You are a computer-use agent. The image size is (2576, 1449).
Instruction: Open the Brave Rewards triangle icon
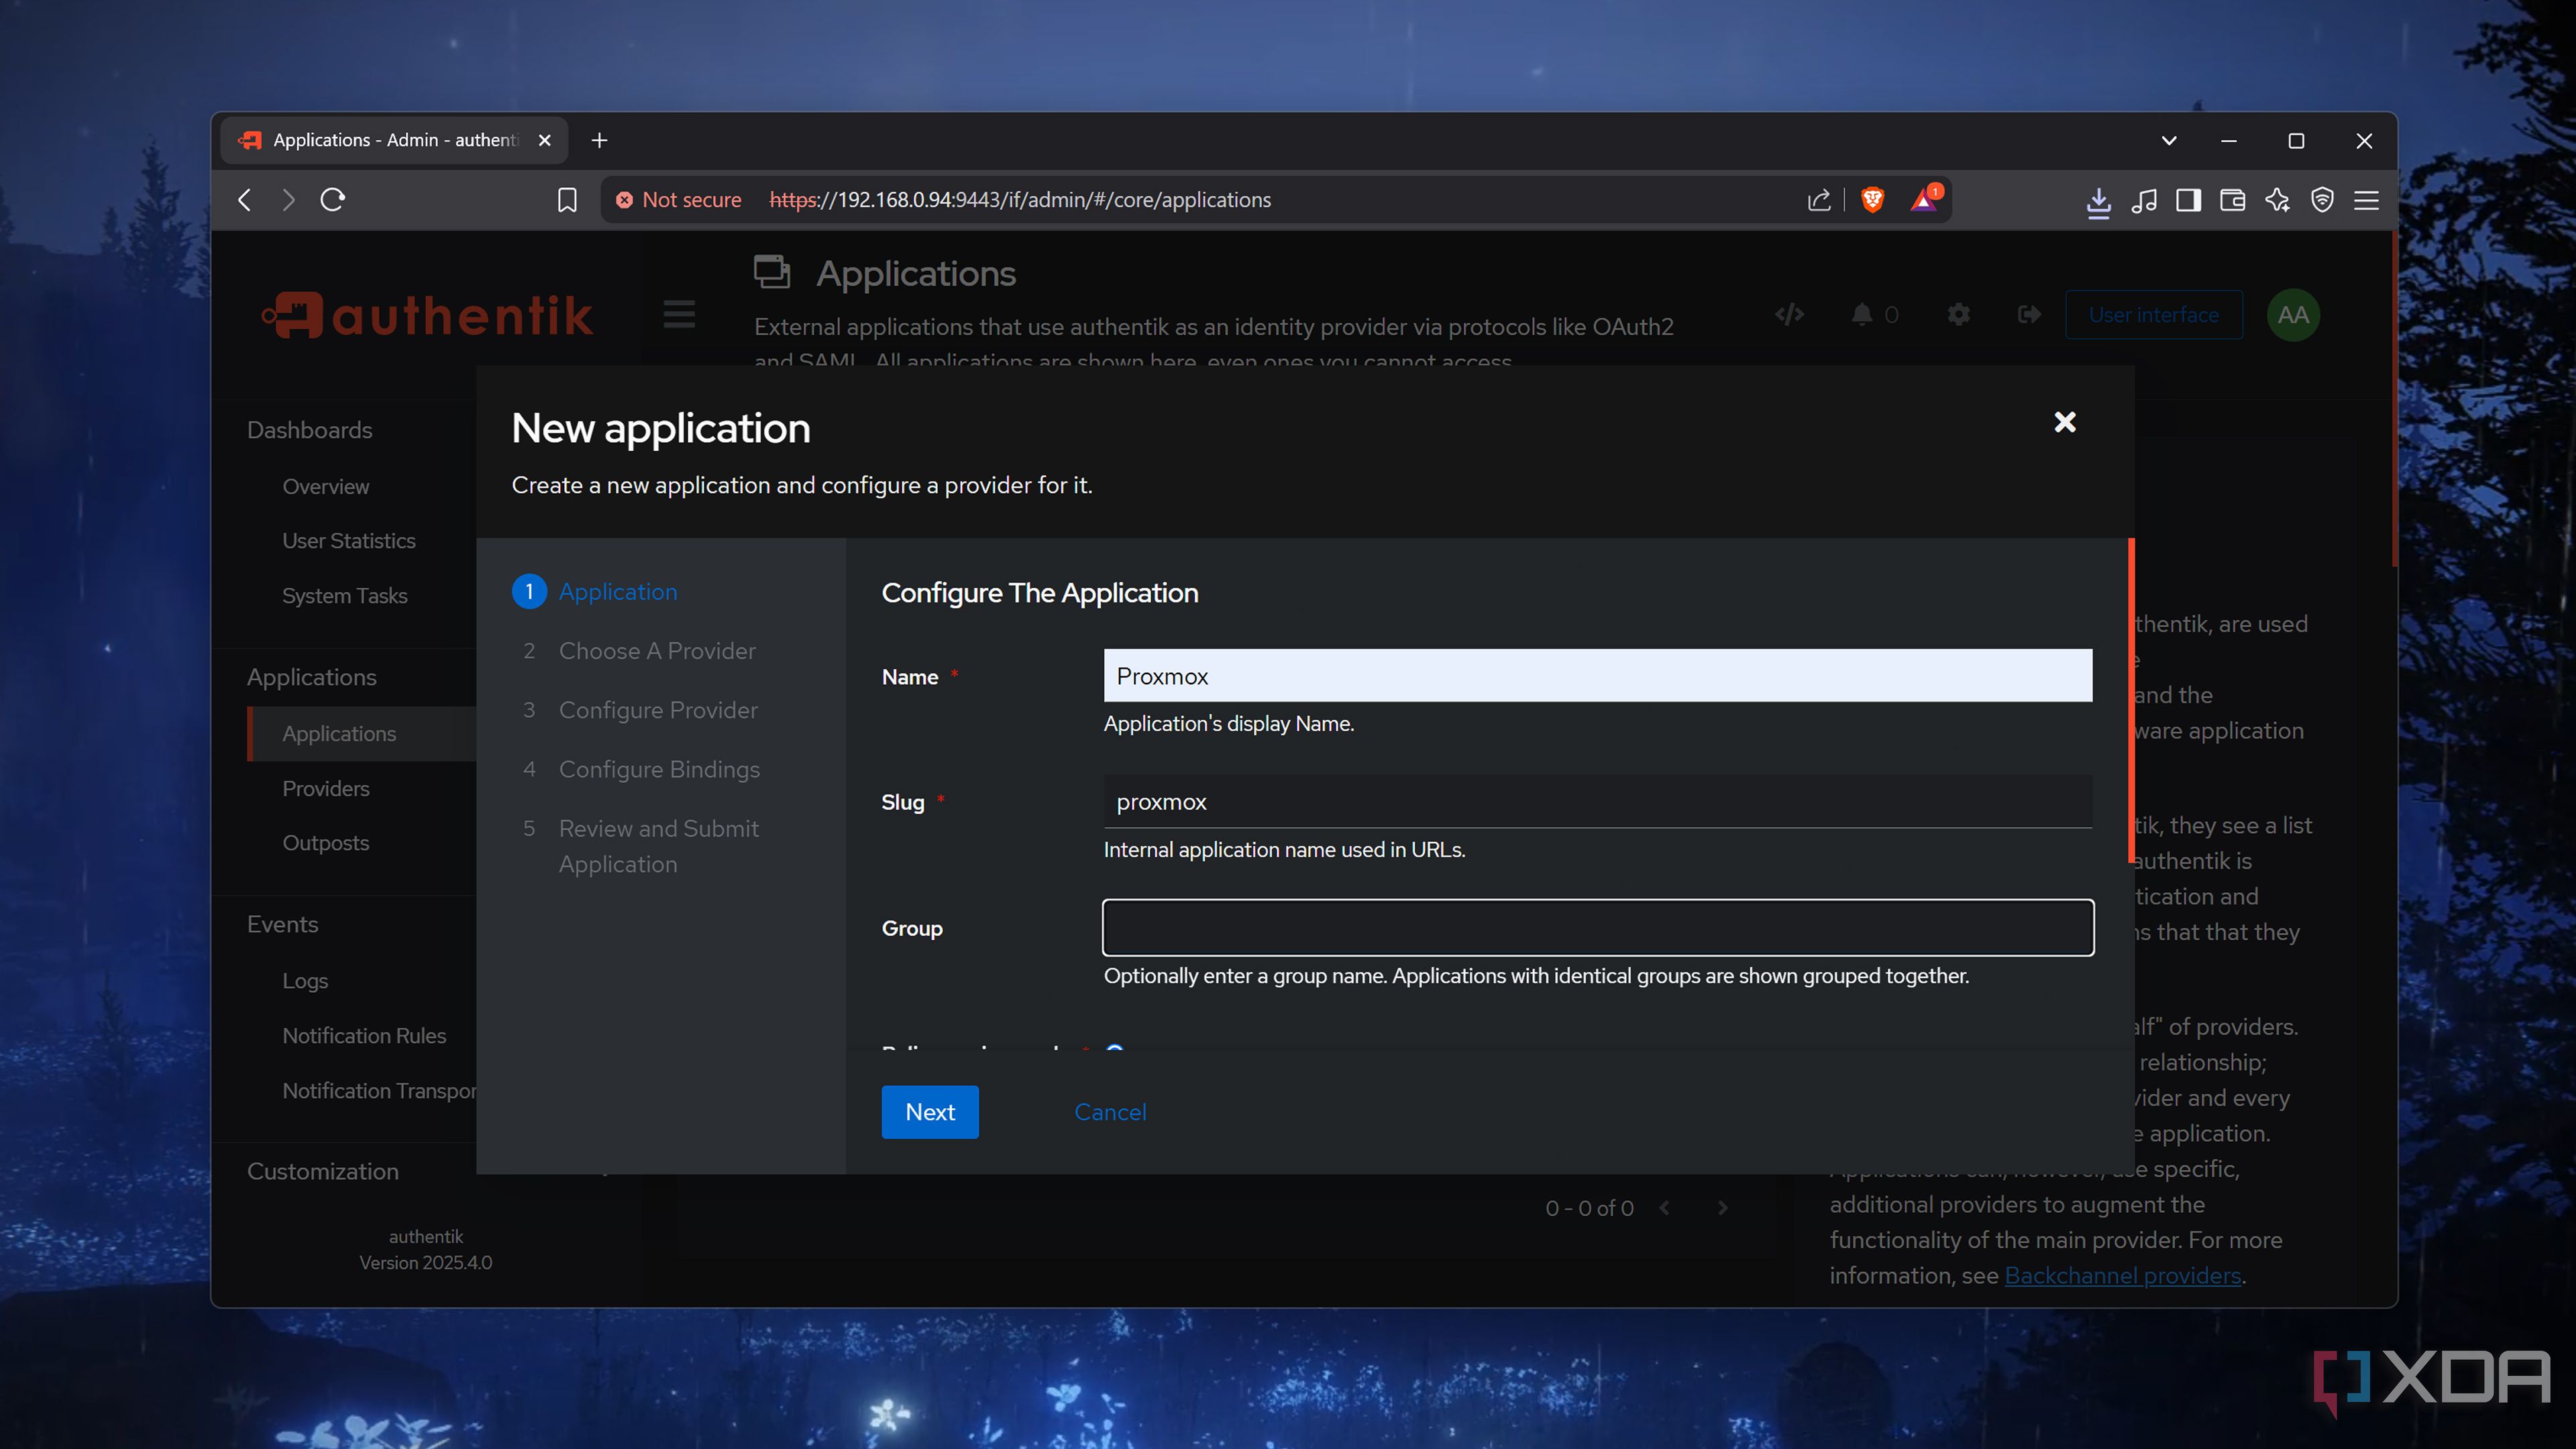point(1922,200)
